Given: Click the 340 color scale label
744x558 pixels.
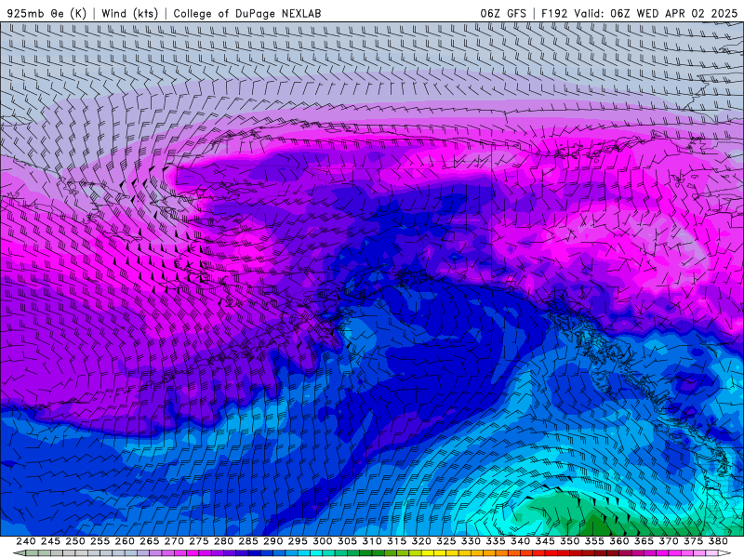Looking at the screenshot, I should point(520,541).
